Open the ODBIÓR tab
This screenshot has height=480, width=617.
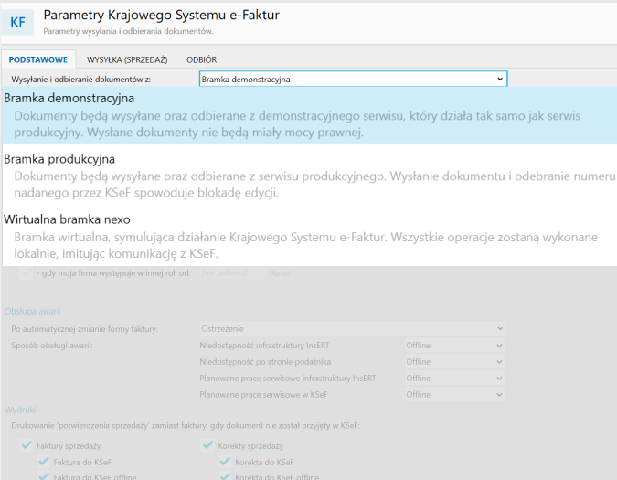point(201,59)
